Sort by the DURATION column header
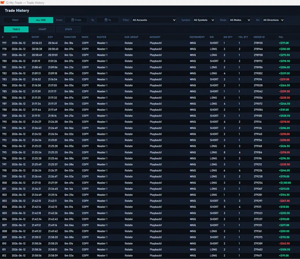The height and width of the screenshot is (259, 300). (70, 37)
